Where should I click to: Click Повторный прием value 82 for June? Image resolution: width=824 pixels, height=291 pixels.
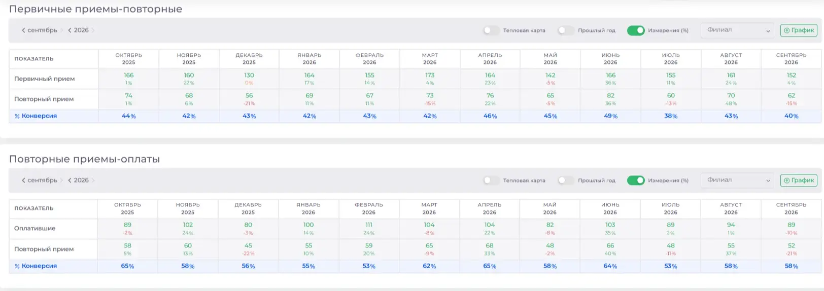tap(611, 95)
